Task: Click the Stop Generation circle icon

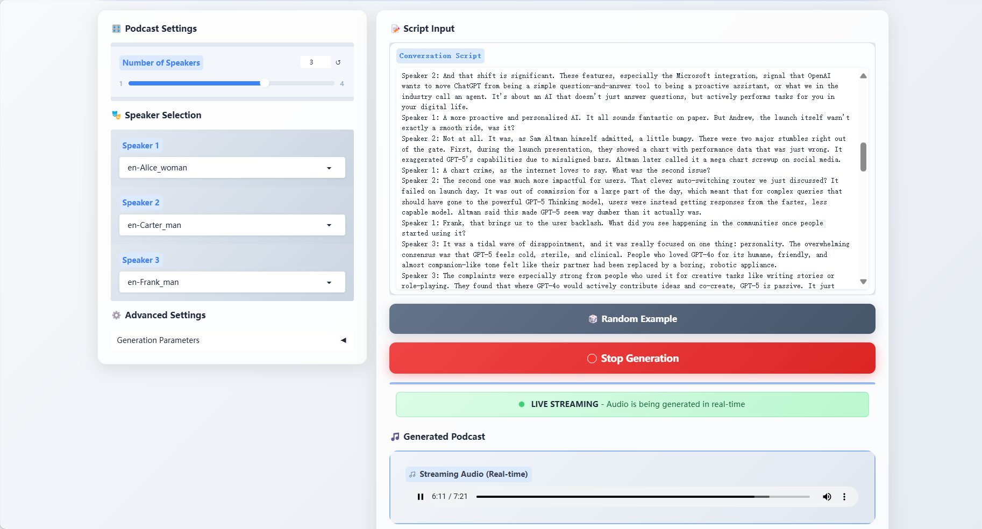Action: [x=592, y=359]
